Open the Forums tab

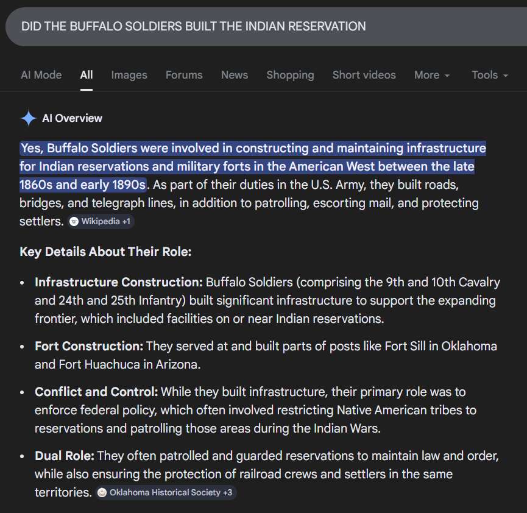click(x=184, y=75)
